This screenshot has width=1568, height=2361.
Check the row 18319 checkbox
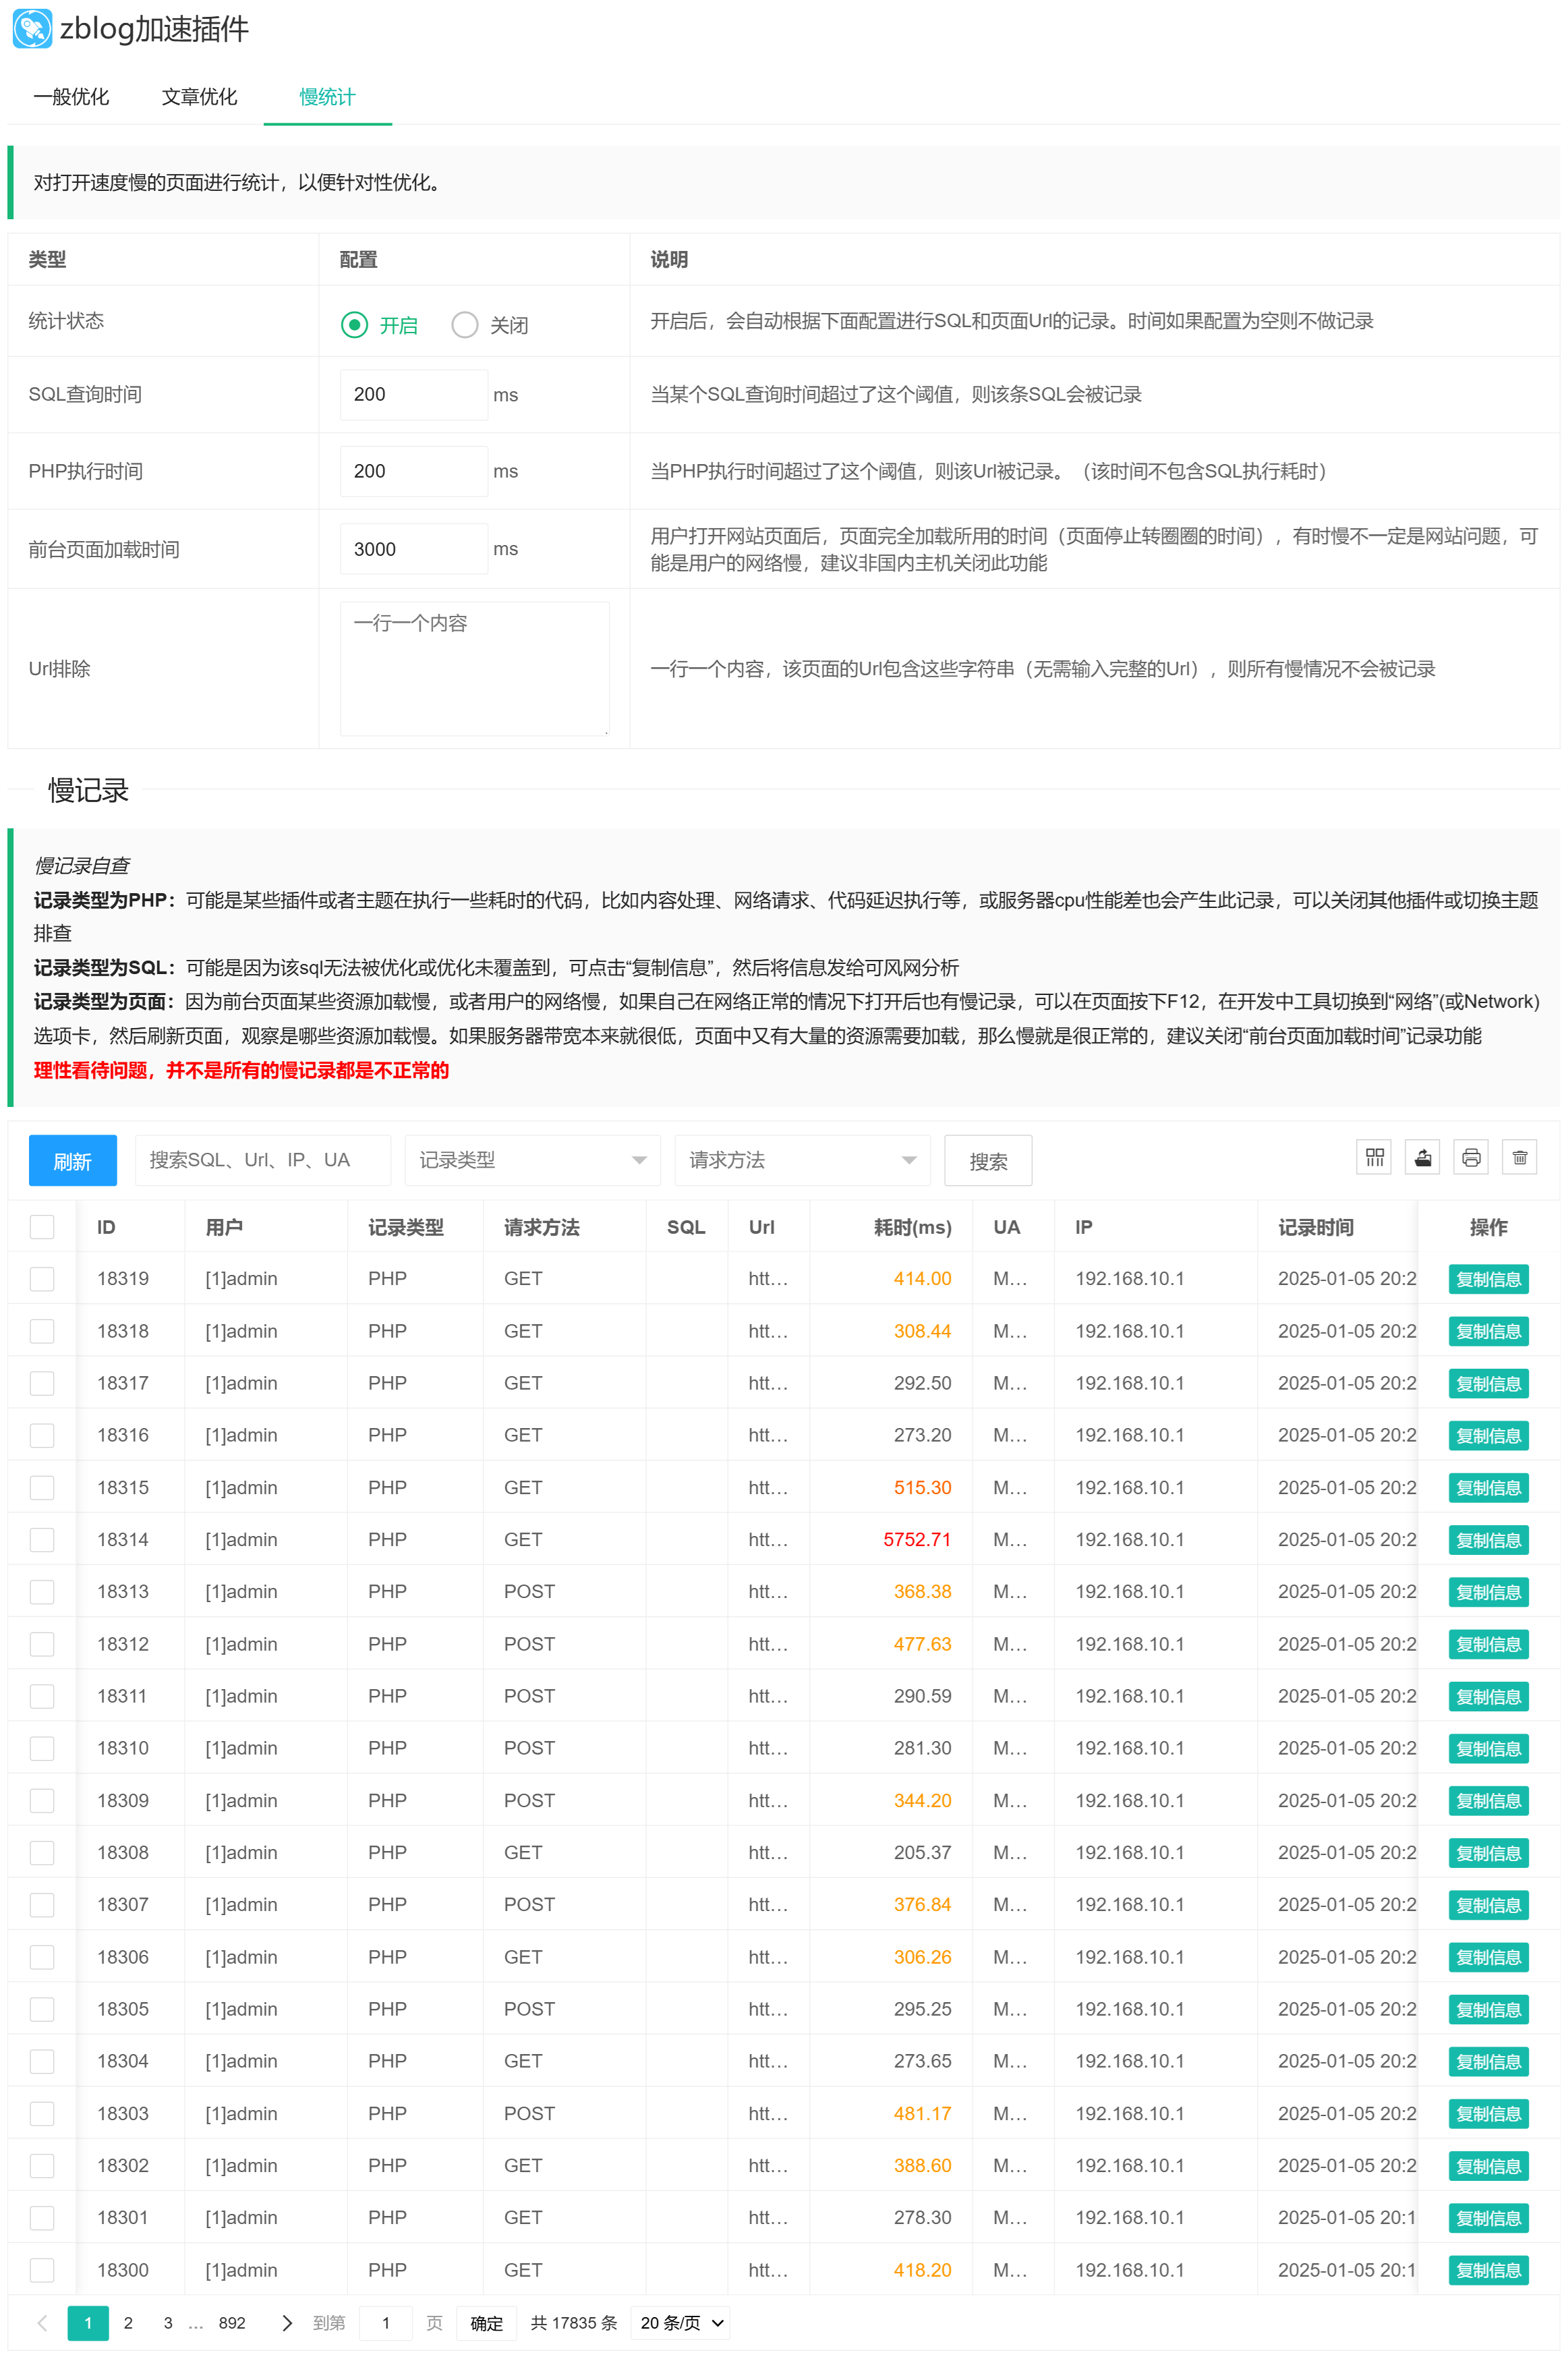tap(42, 1278)
